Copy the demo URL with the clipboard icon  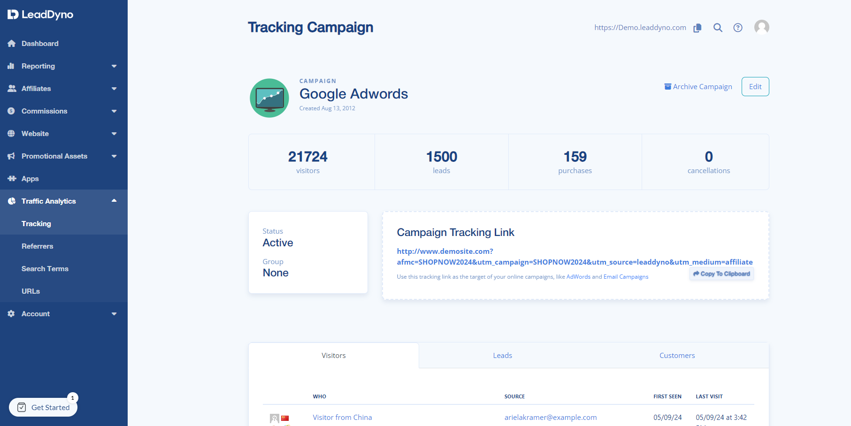click(x=698, y=28)
